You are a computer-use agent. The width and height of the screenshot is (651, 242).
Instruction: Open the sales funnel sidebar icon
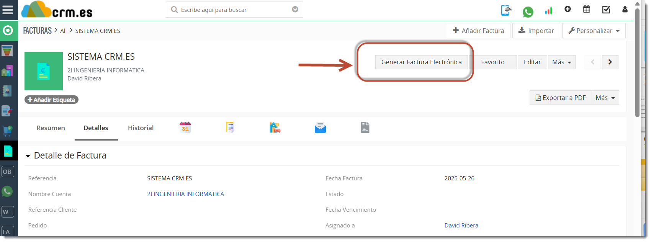click(7, 51)
